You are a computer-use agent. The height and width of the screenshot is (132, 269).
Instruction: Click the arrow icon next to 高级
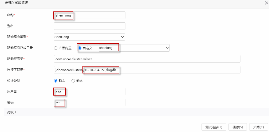click(x=15, y=112)
